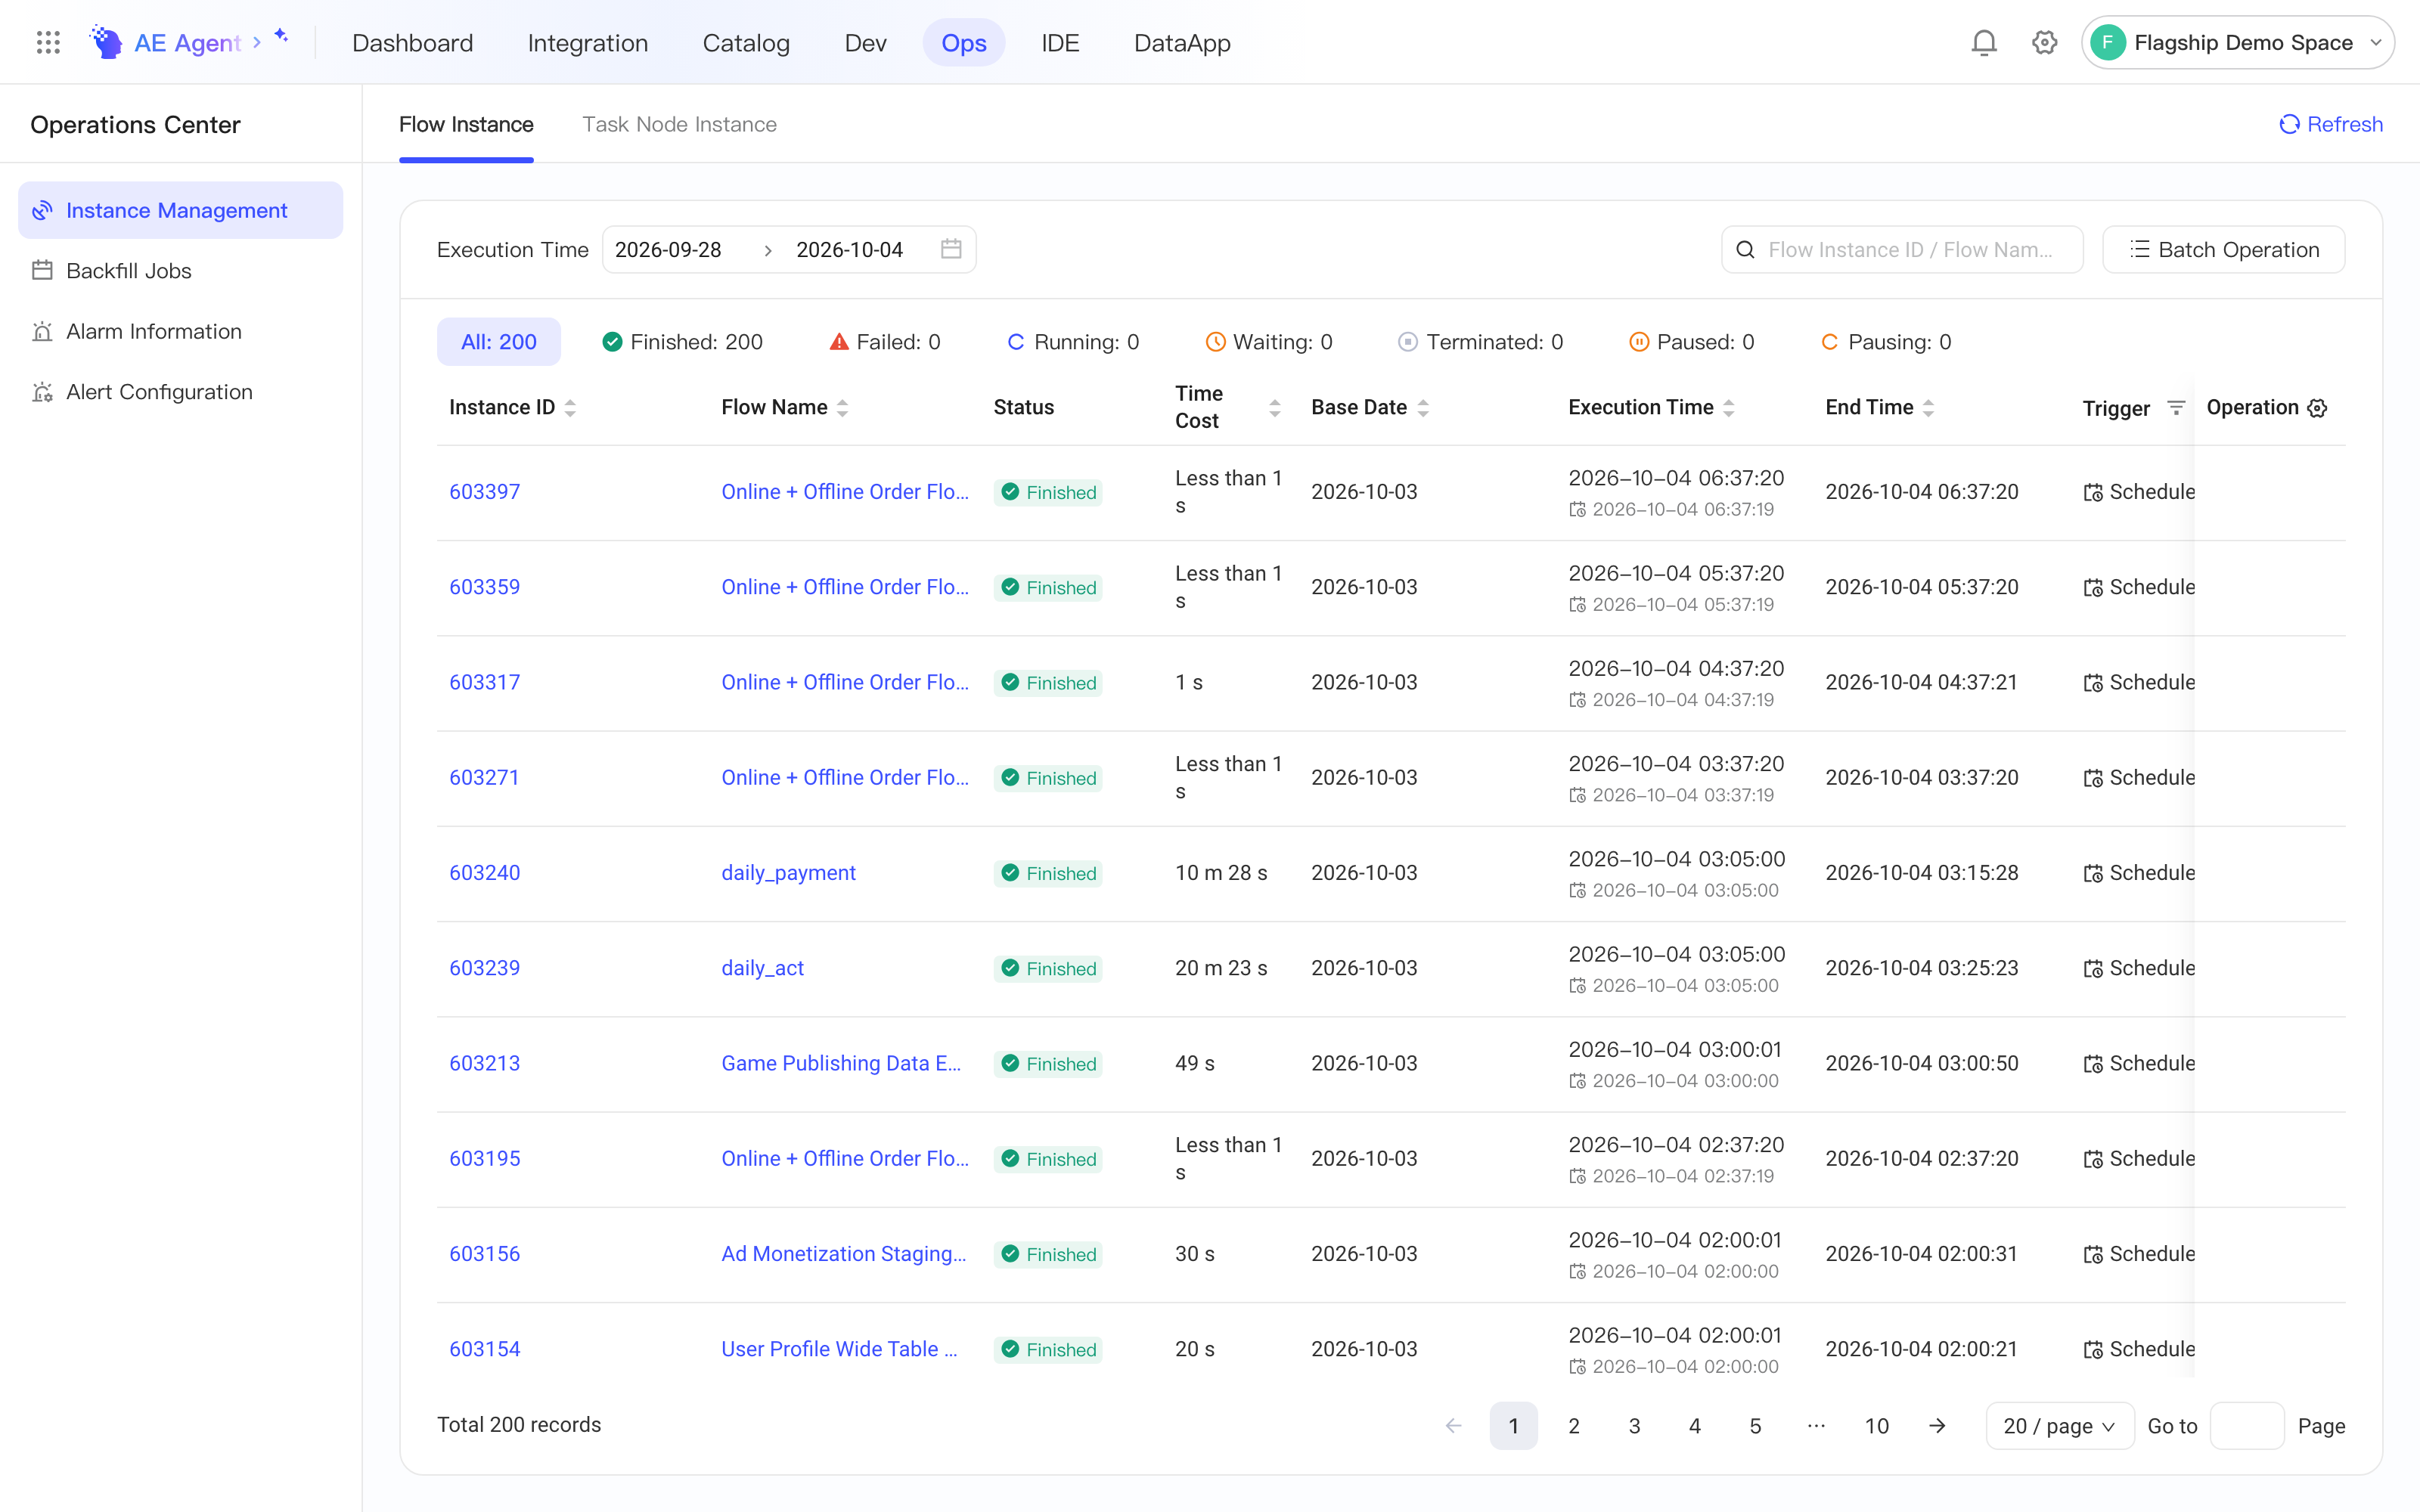Click the Refresh button
The image size is (2420, 1512).
pyautogui.click(x=2330, y=124)
